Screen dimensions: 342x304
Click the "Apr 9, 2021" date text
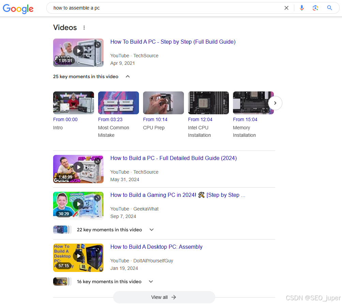tap(123, 63)
